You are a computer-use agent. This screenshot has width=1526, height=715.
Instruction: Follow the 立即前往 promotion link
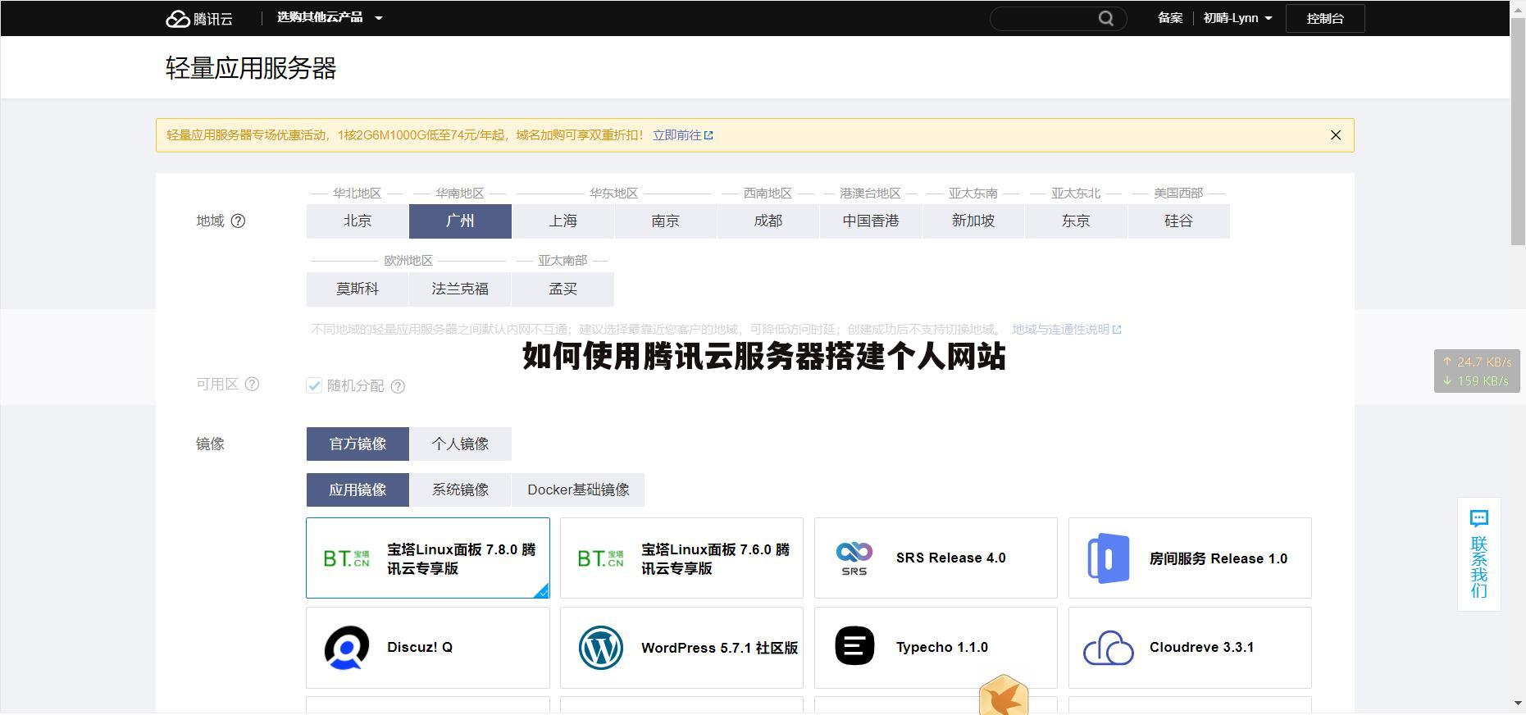(682, 135)
